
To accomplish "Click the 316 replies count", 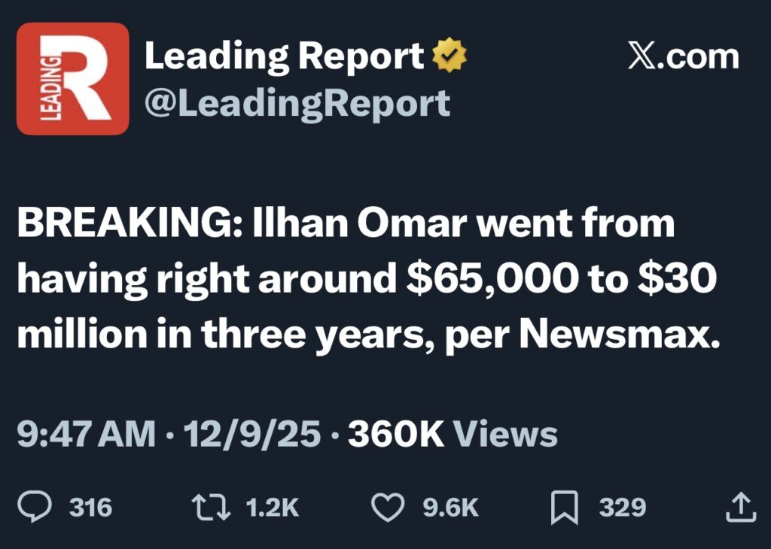I will (90, 508).
